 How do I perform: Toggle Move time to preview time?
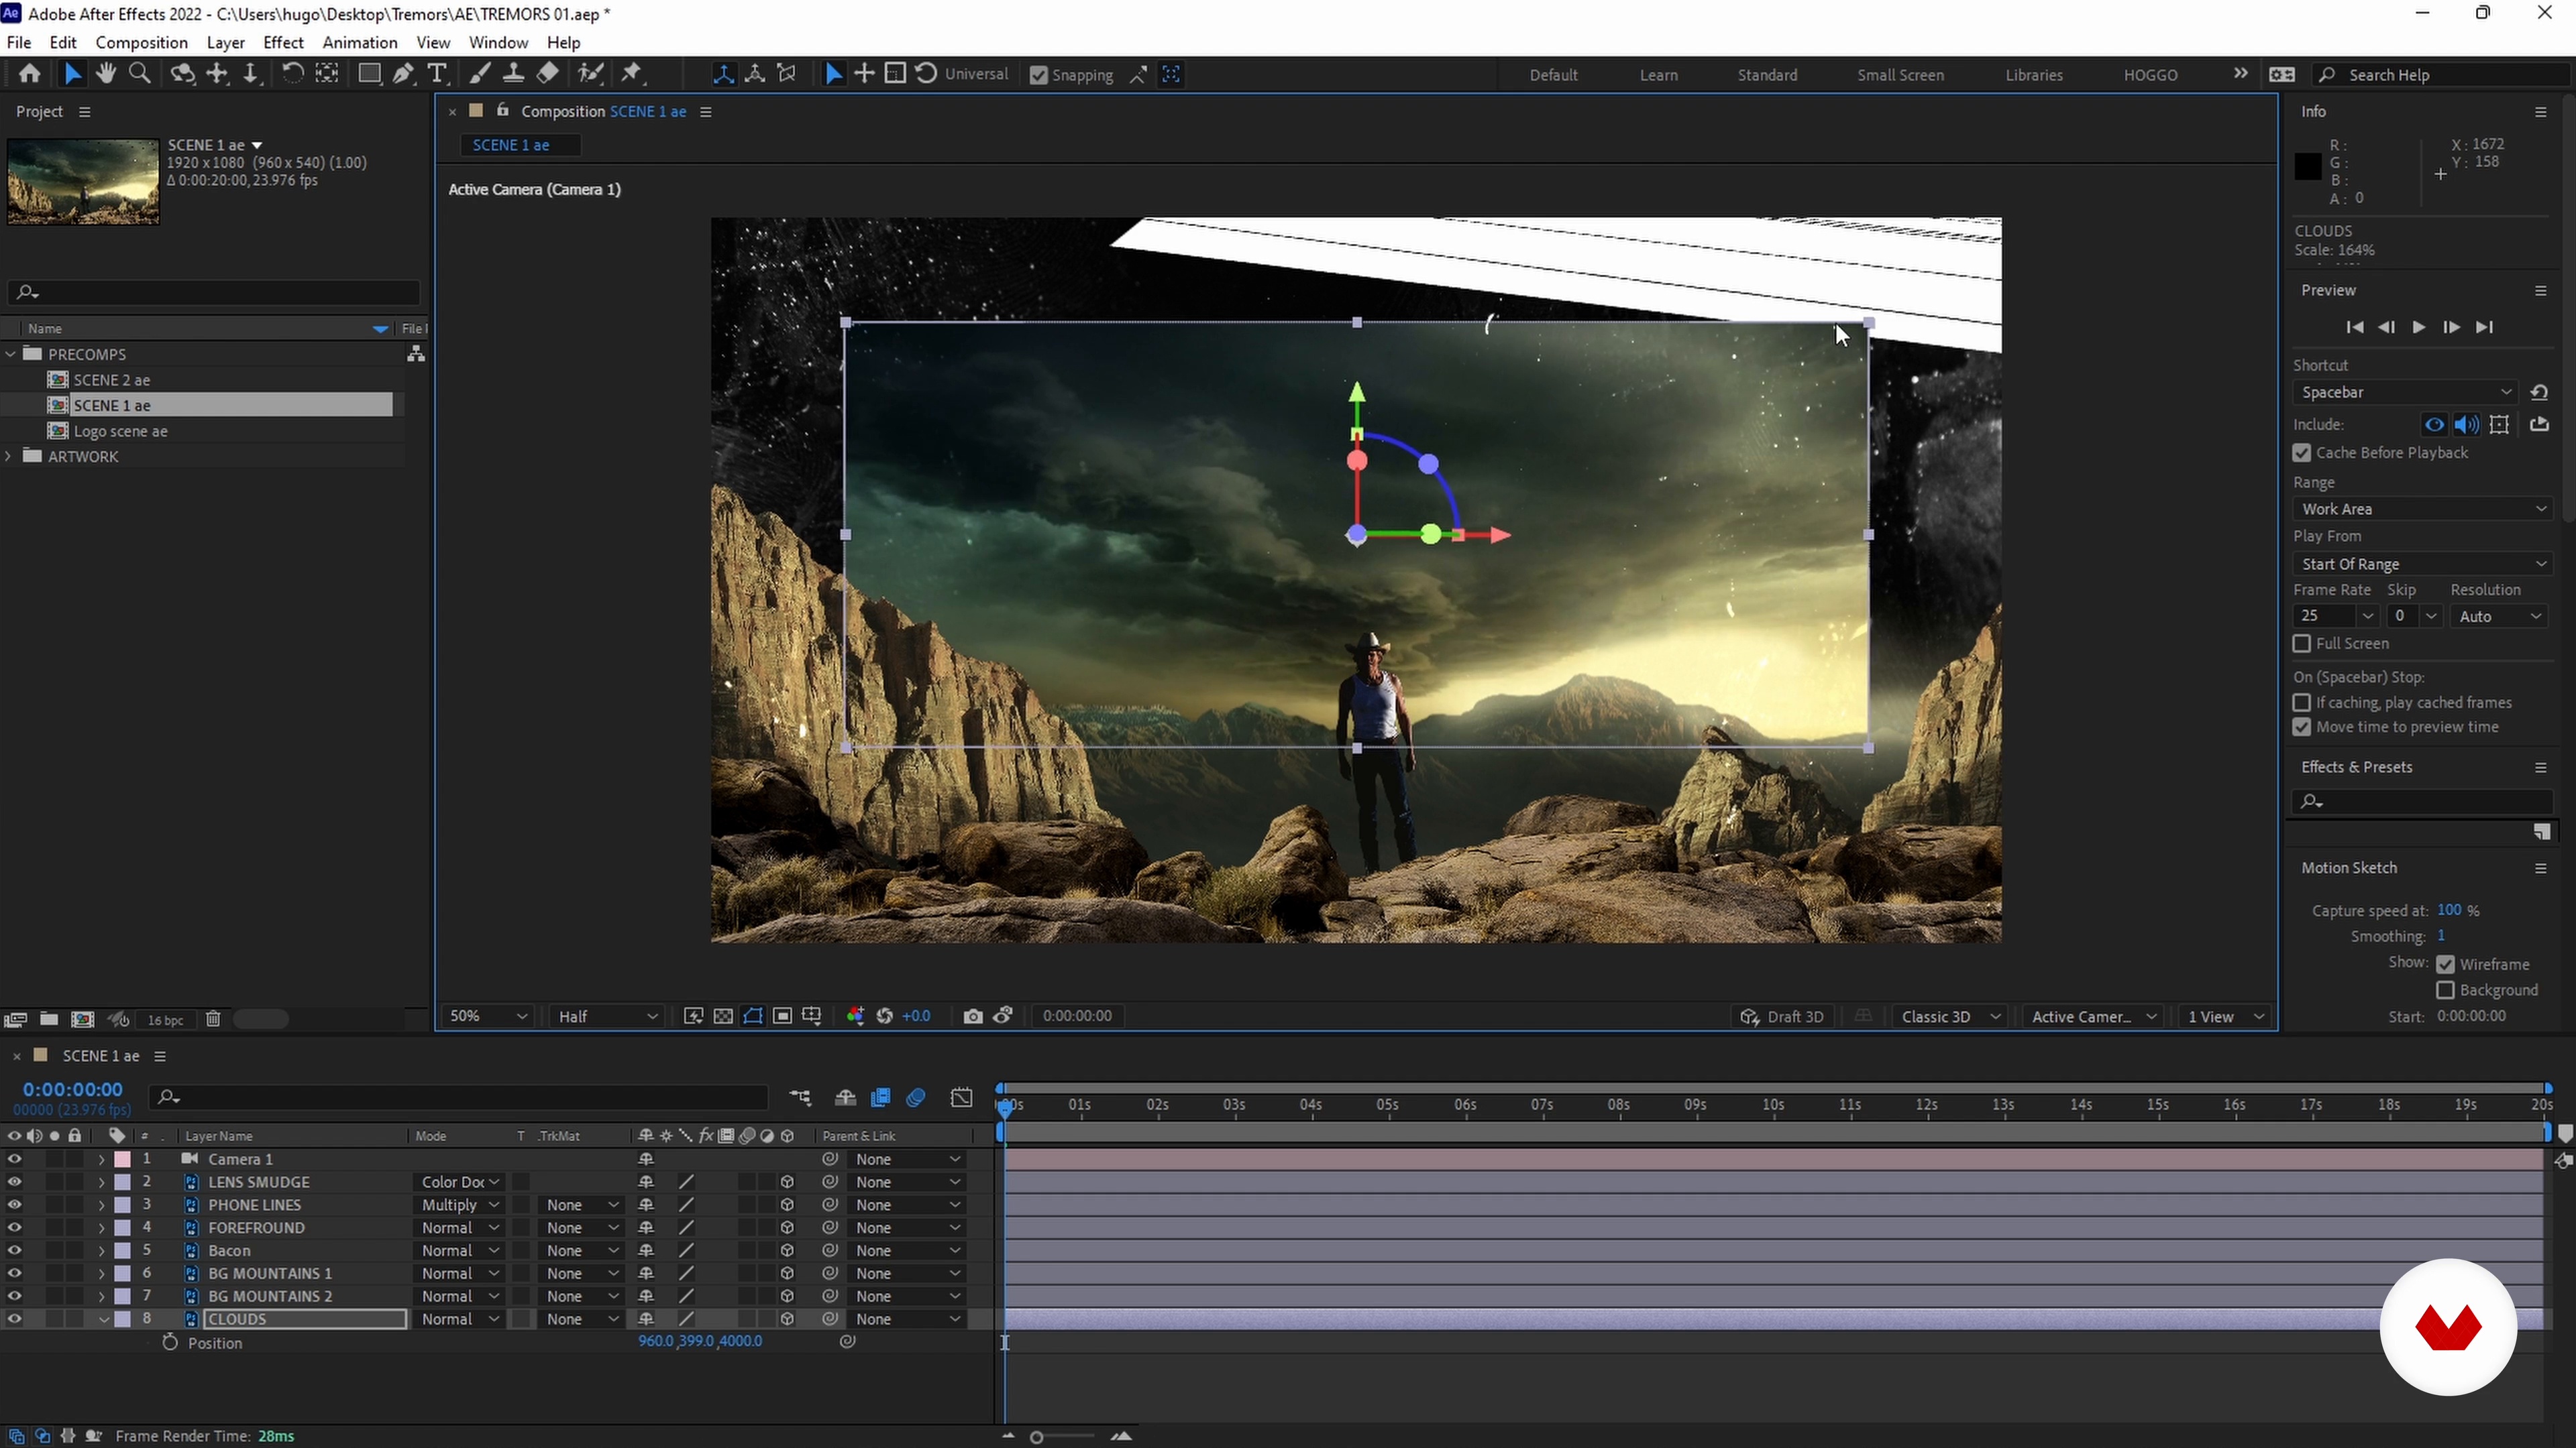point(2302,727)
